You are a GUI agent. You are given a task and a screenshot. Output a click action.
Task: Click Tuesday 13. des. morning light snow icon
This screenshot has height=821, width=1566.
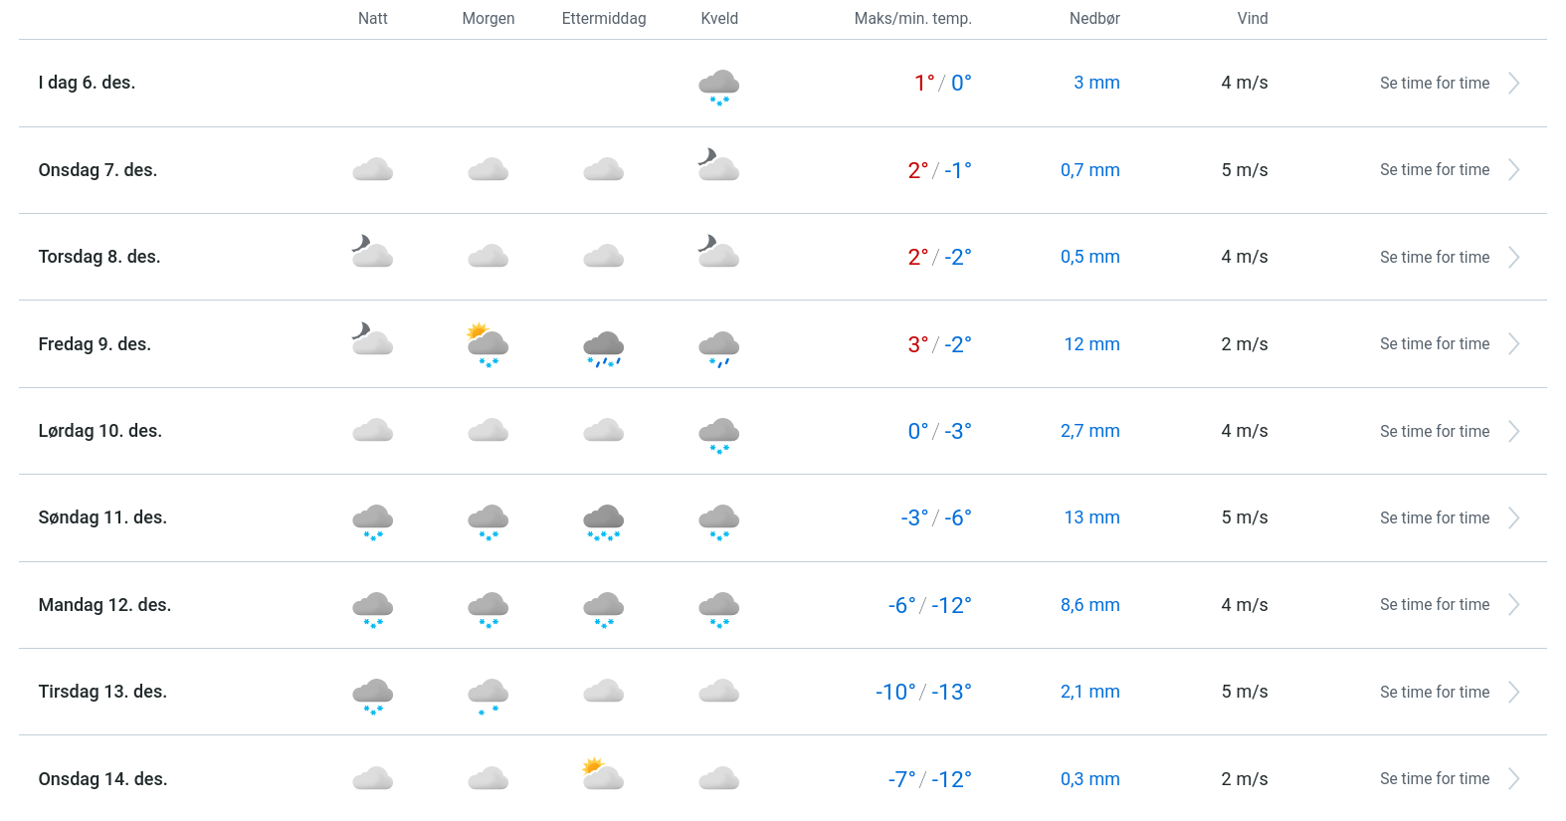tap(488, 695)
